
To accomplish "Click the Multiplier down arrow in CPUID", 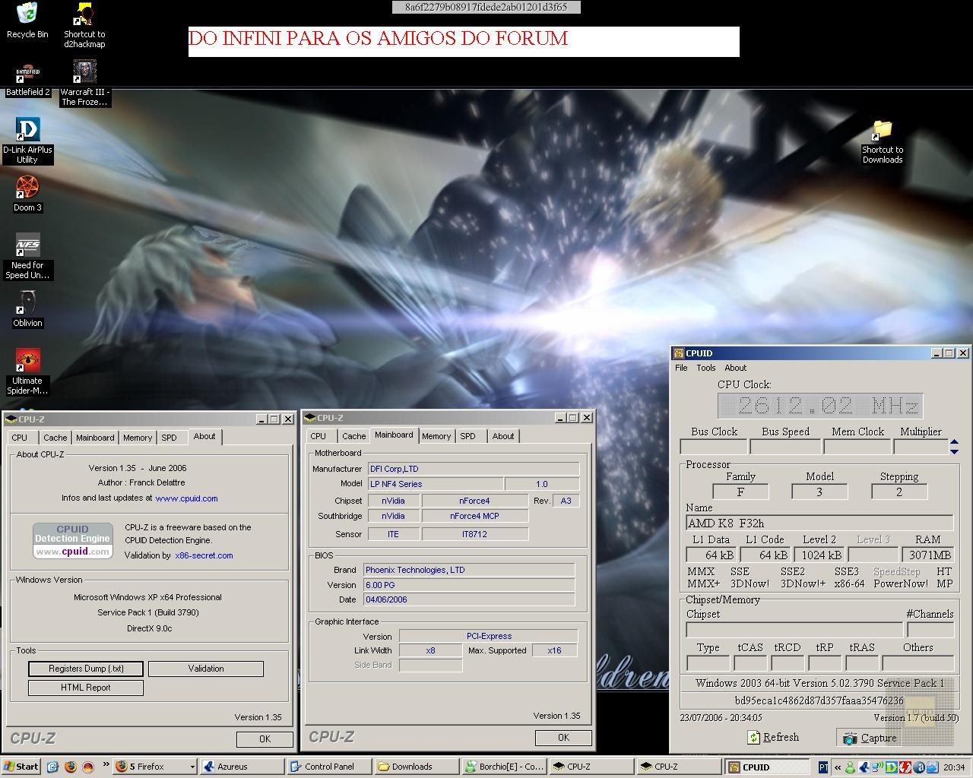I will click(x=954, y=451).
